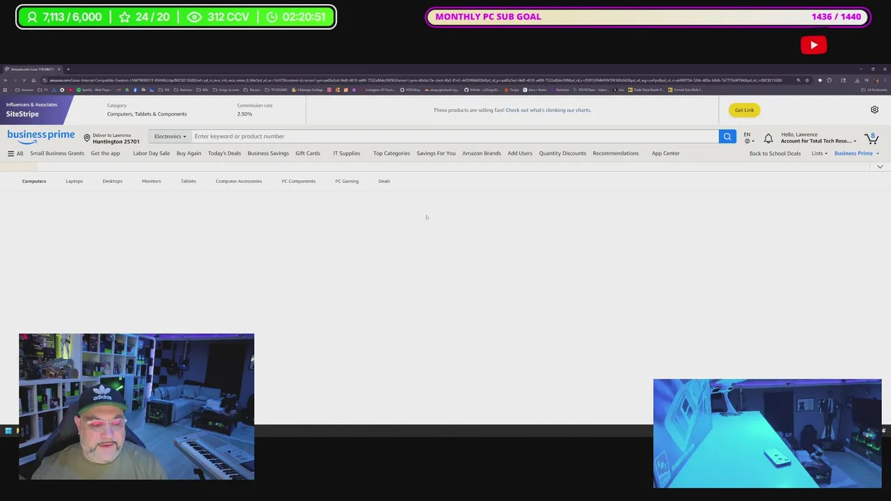
Task: Open the browser extensions puzzle icon
Action: tap(829, 80)
